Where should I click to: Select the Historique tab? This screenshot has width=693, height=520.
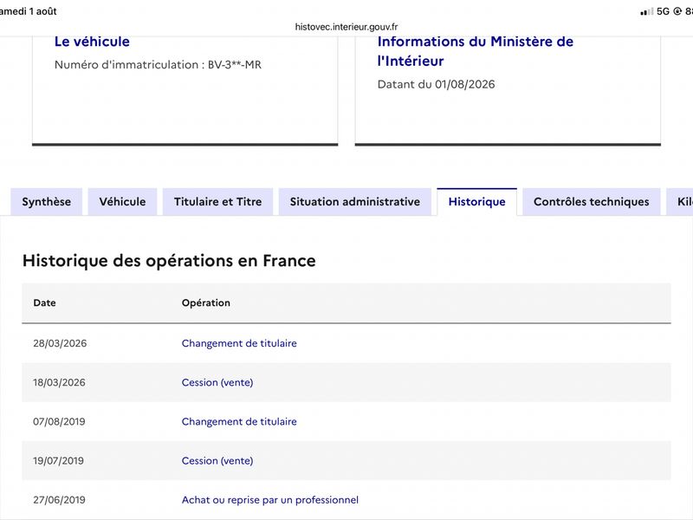coord(477,202)
